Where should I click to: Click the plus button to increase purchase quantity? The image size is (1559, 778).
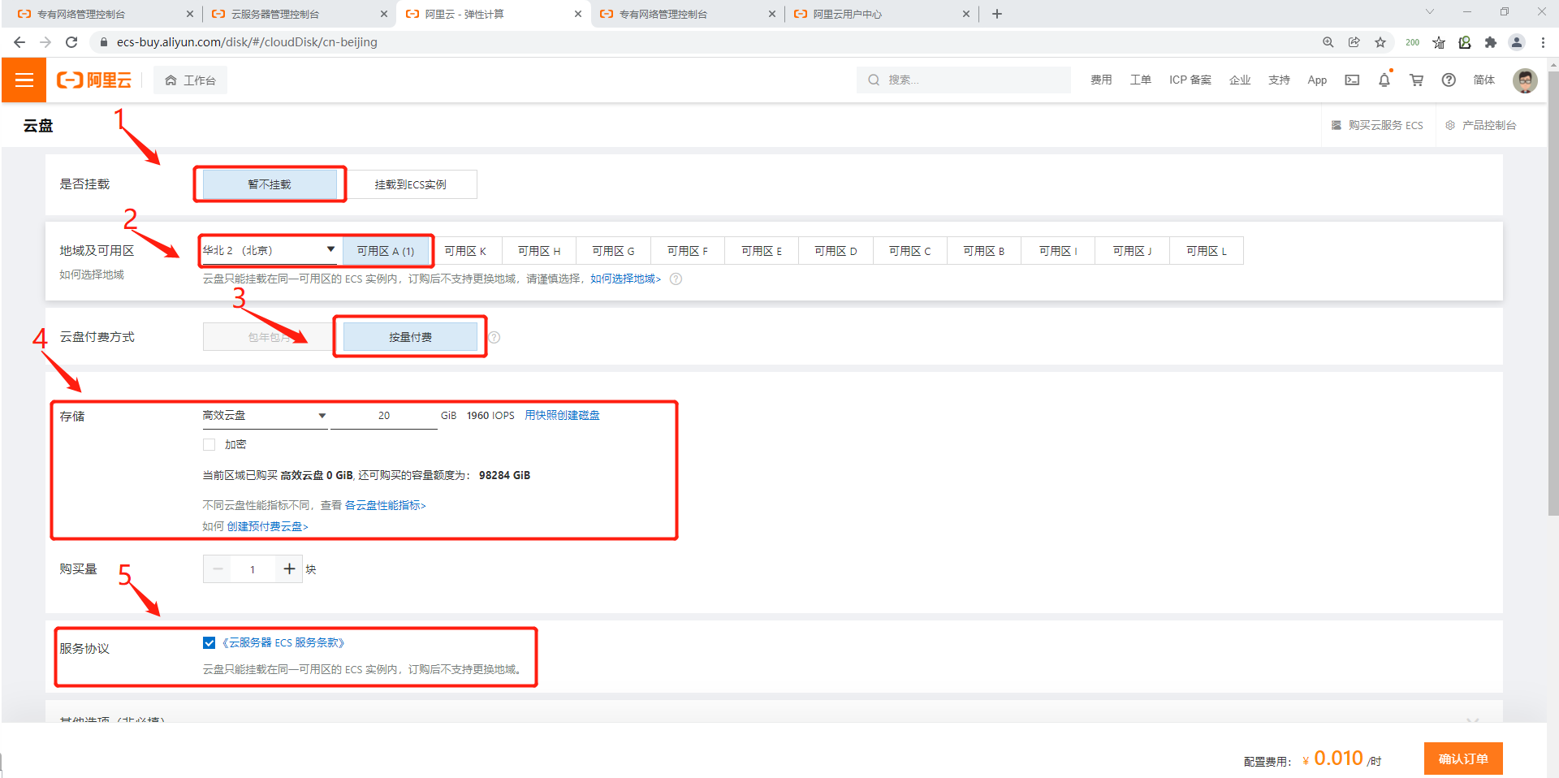[289, 568]
